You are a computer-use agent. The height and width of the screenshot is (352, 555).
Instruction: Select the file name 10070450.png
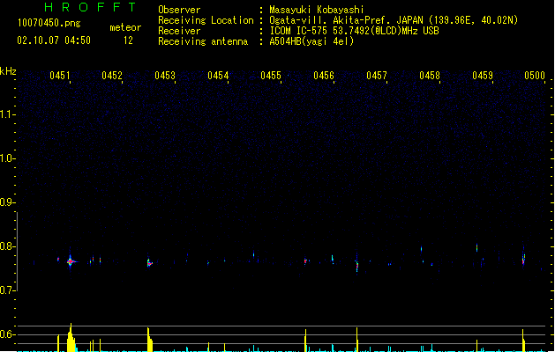point(49,23)
